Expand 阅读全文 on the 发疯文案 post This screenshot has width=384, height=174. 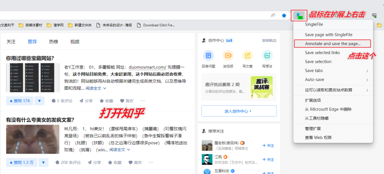(120, 150)
